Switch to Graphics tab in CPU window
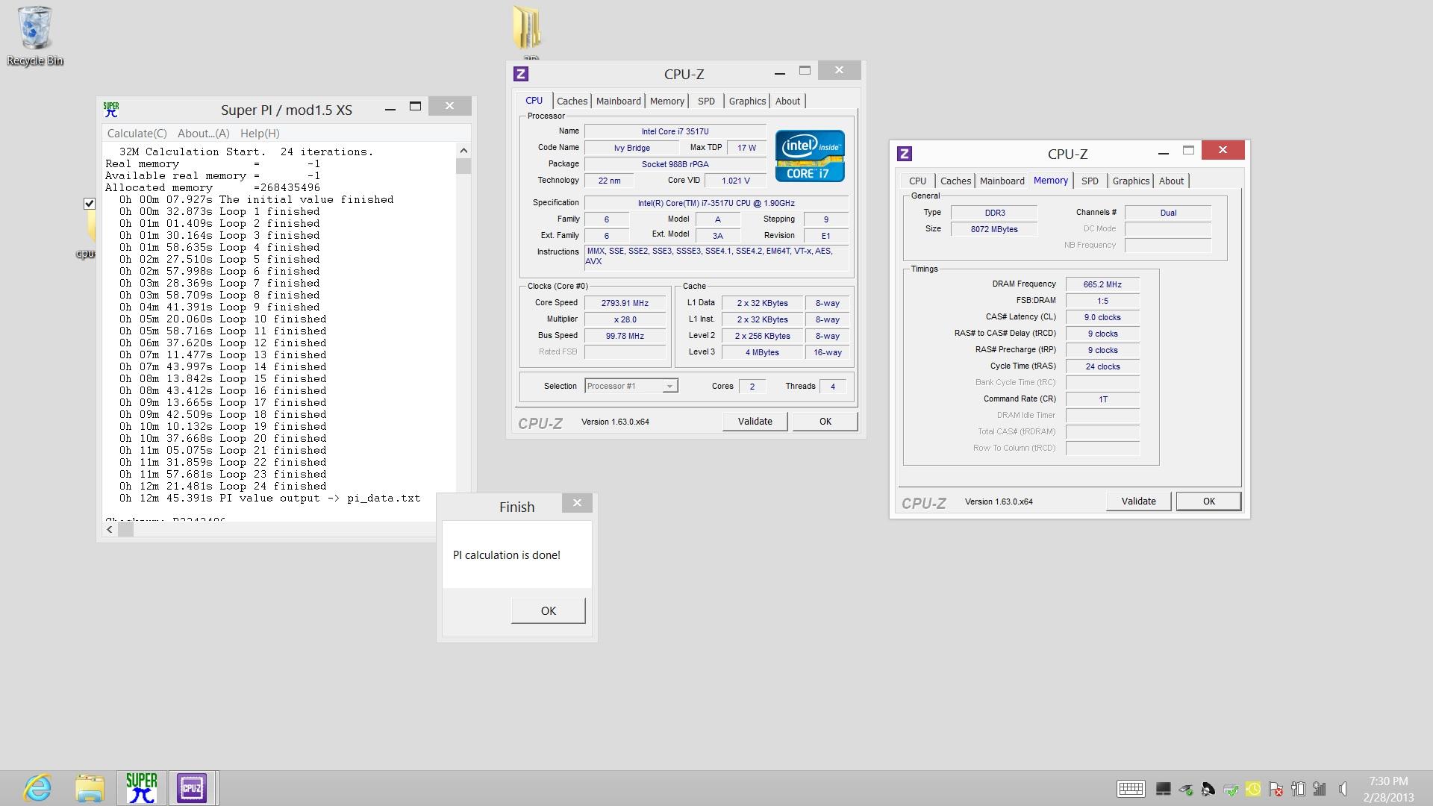Viewport: 1433px width, 806px height. [x=747, y=101]
